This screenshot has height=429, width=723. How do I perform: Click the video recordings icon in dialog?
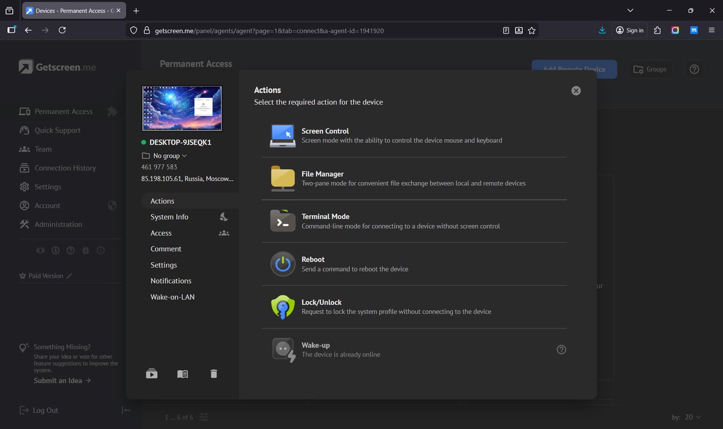click(x=152, y=374)
